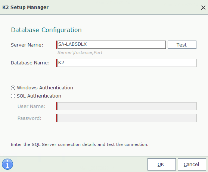
Task: Click the Windows Authentication label text
Action: click(45, 88)
